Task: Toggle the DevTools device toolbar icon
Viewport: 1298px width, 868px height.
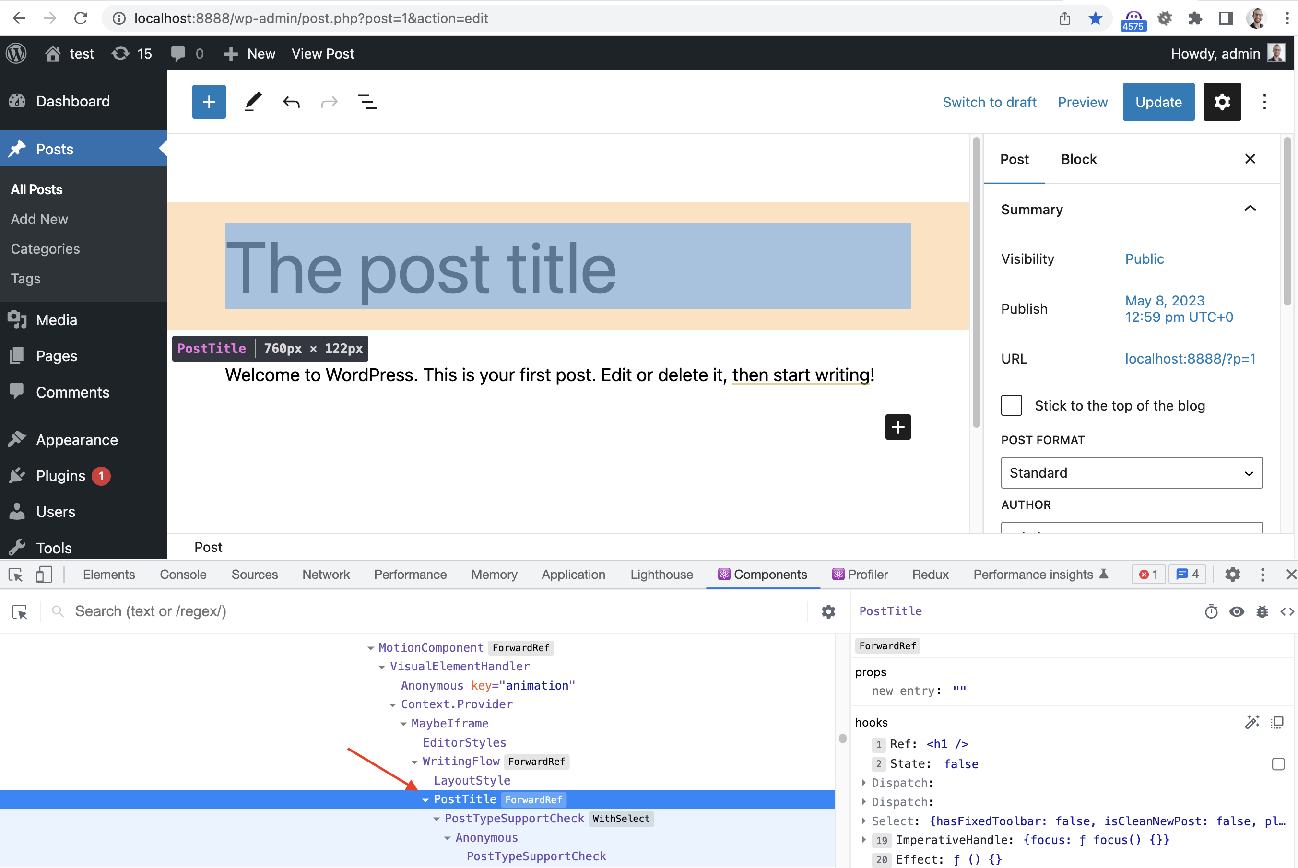Action: tap(44, 575)
